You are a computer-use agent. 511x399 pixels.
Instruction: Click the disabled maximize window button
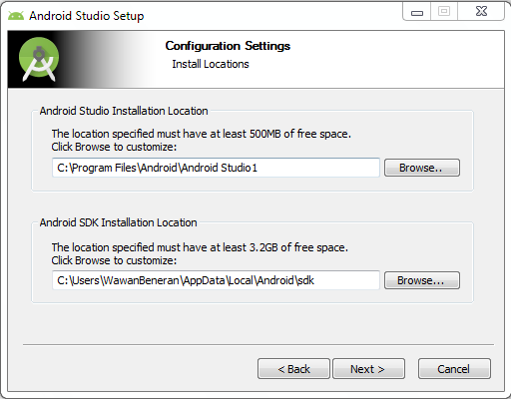pyautogui.click(x=444, y=12)
